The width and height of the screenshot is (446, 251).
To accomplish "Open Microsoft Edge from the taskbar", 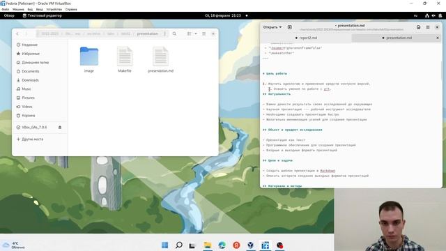I will tap(222, 245).
